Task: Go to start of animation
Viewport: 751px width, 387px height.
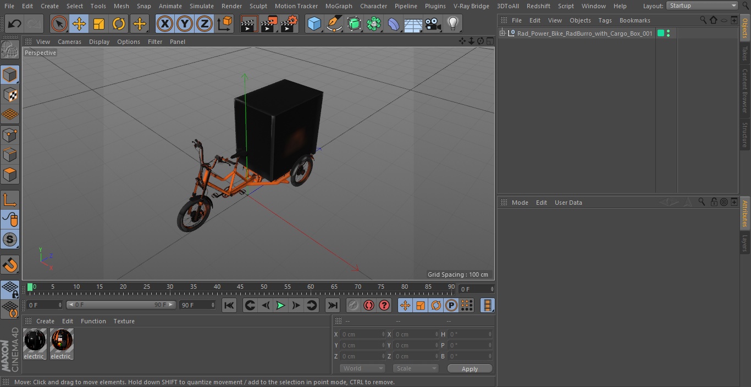Action: coord(229,305)
